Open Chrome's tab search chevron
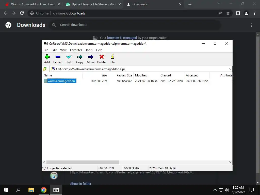The image size is (260, 195). (219, 4)
